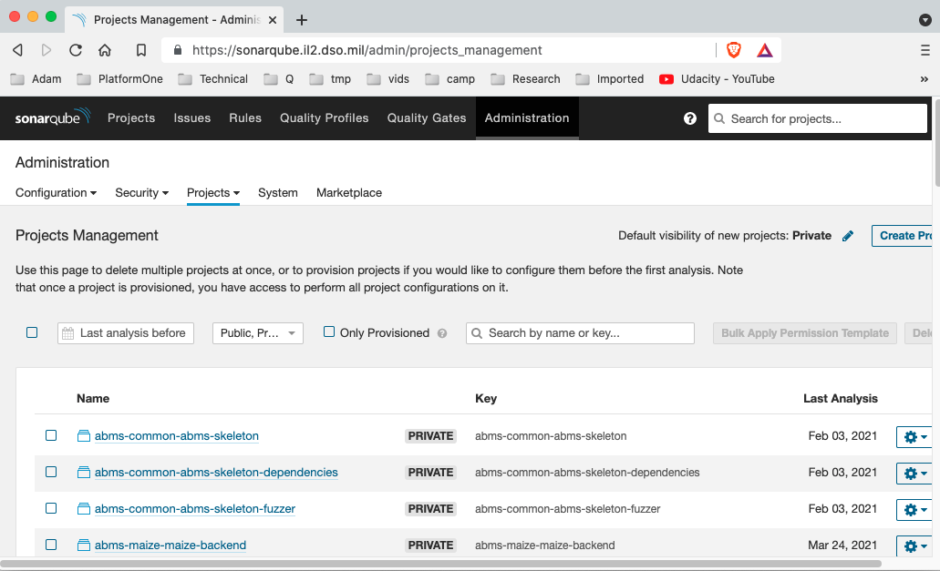Screen dimensions: 940x571
Task: Click the SonarQube logo
Action: coord(53,117)
